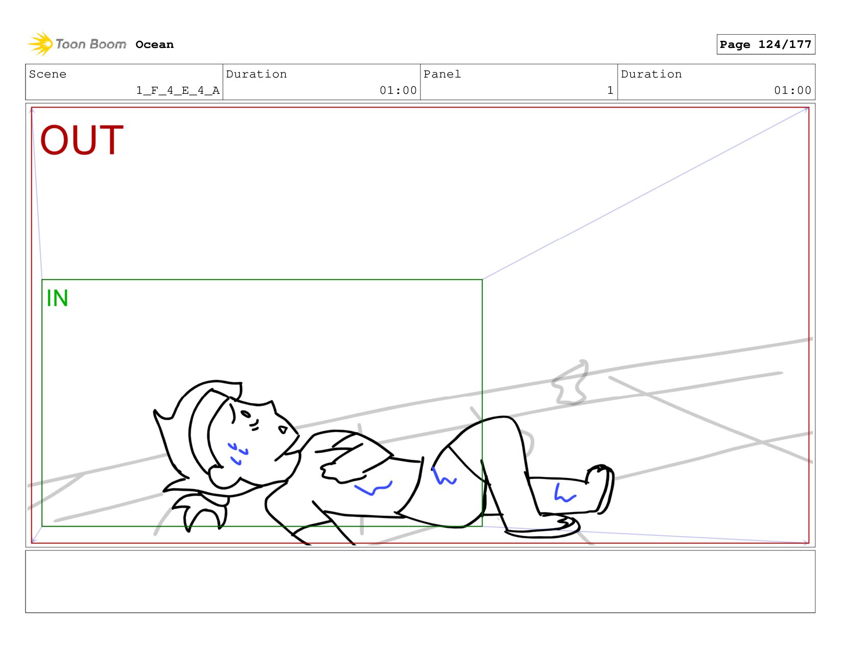Click the Toon Boom logo
841x651 pixels.
77,44
